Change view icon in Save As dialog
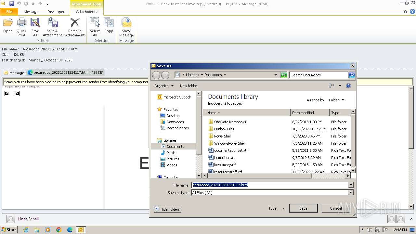The width and height of the screenshot is (416, 234). coord(331,86)
